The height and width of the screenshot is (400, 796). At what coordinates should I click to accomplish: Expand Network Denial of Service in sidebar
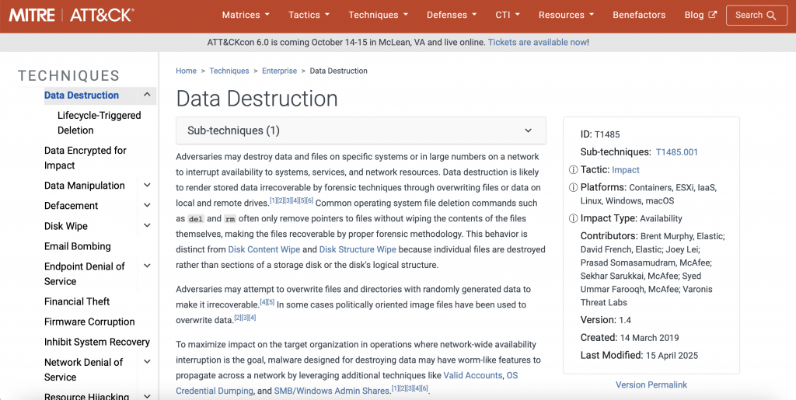pos(147,362)
